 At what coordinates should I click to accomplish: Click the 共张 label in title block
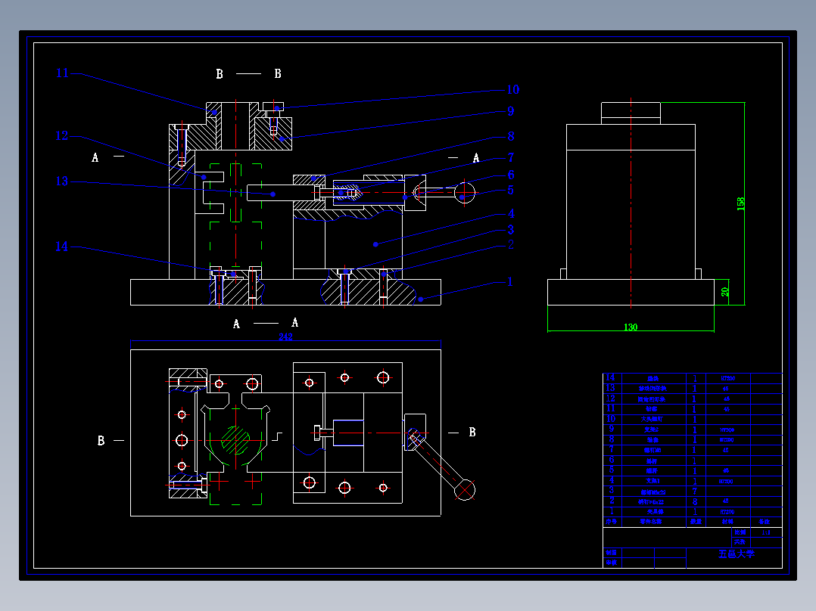point(740,542)
